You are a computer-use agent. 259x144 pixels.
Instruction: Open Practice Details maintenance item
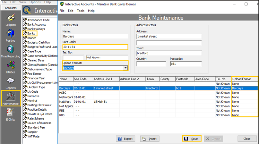click(x=37, y=109)
